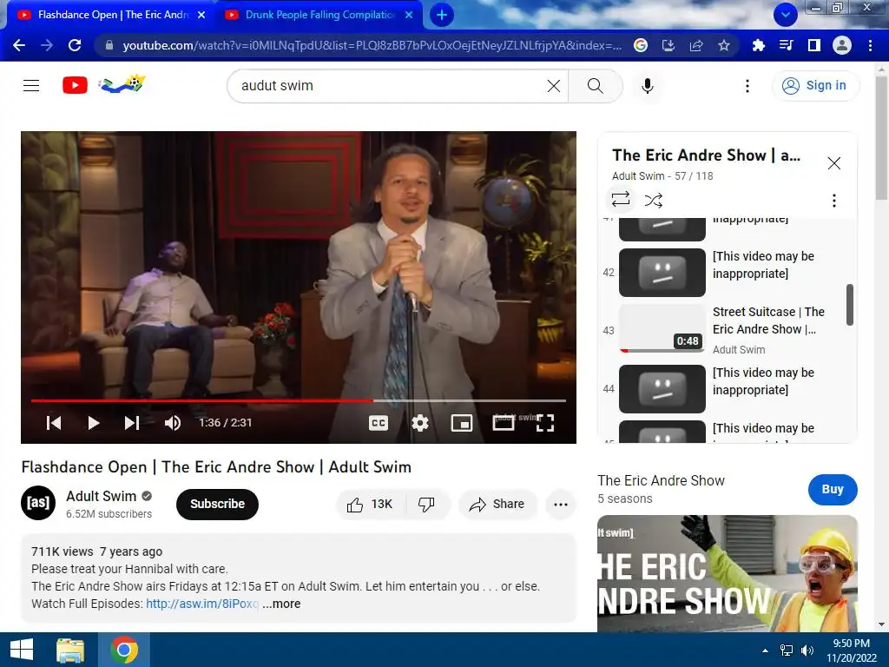
Task: Open the asw.im full episodes link
Action: [x=201, y=604]
